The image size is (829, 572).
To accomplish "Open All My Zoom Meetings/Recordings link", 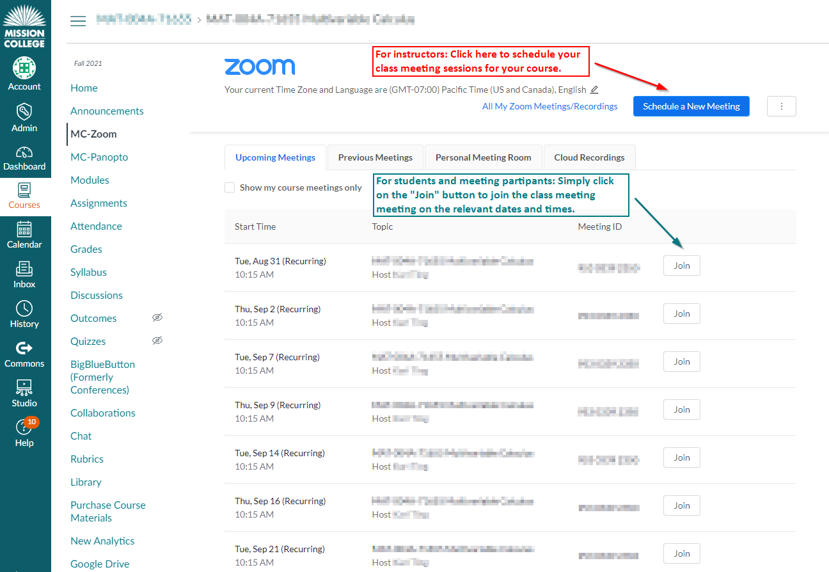I will coord(550,106).
